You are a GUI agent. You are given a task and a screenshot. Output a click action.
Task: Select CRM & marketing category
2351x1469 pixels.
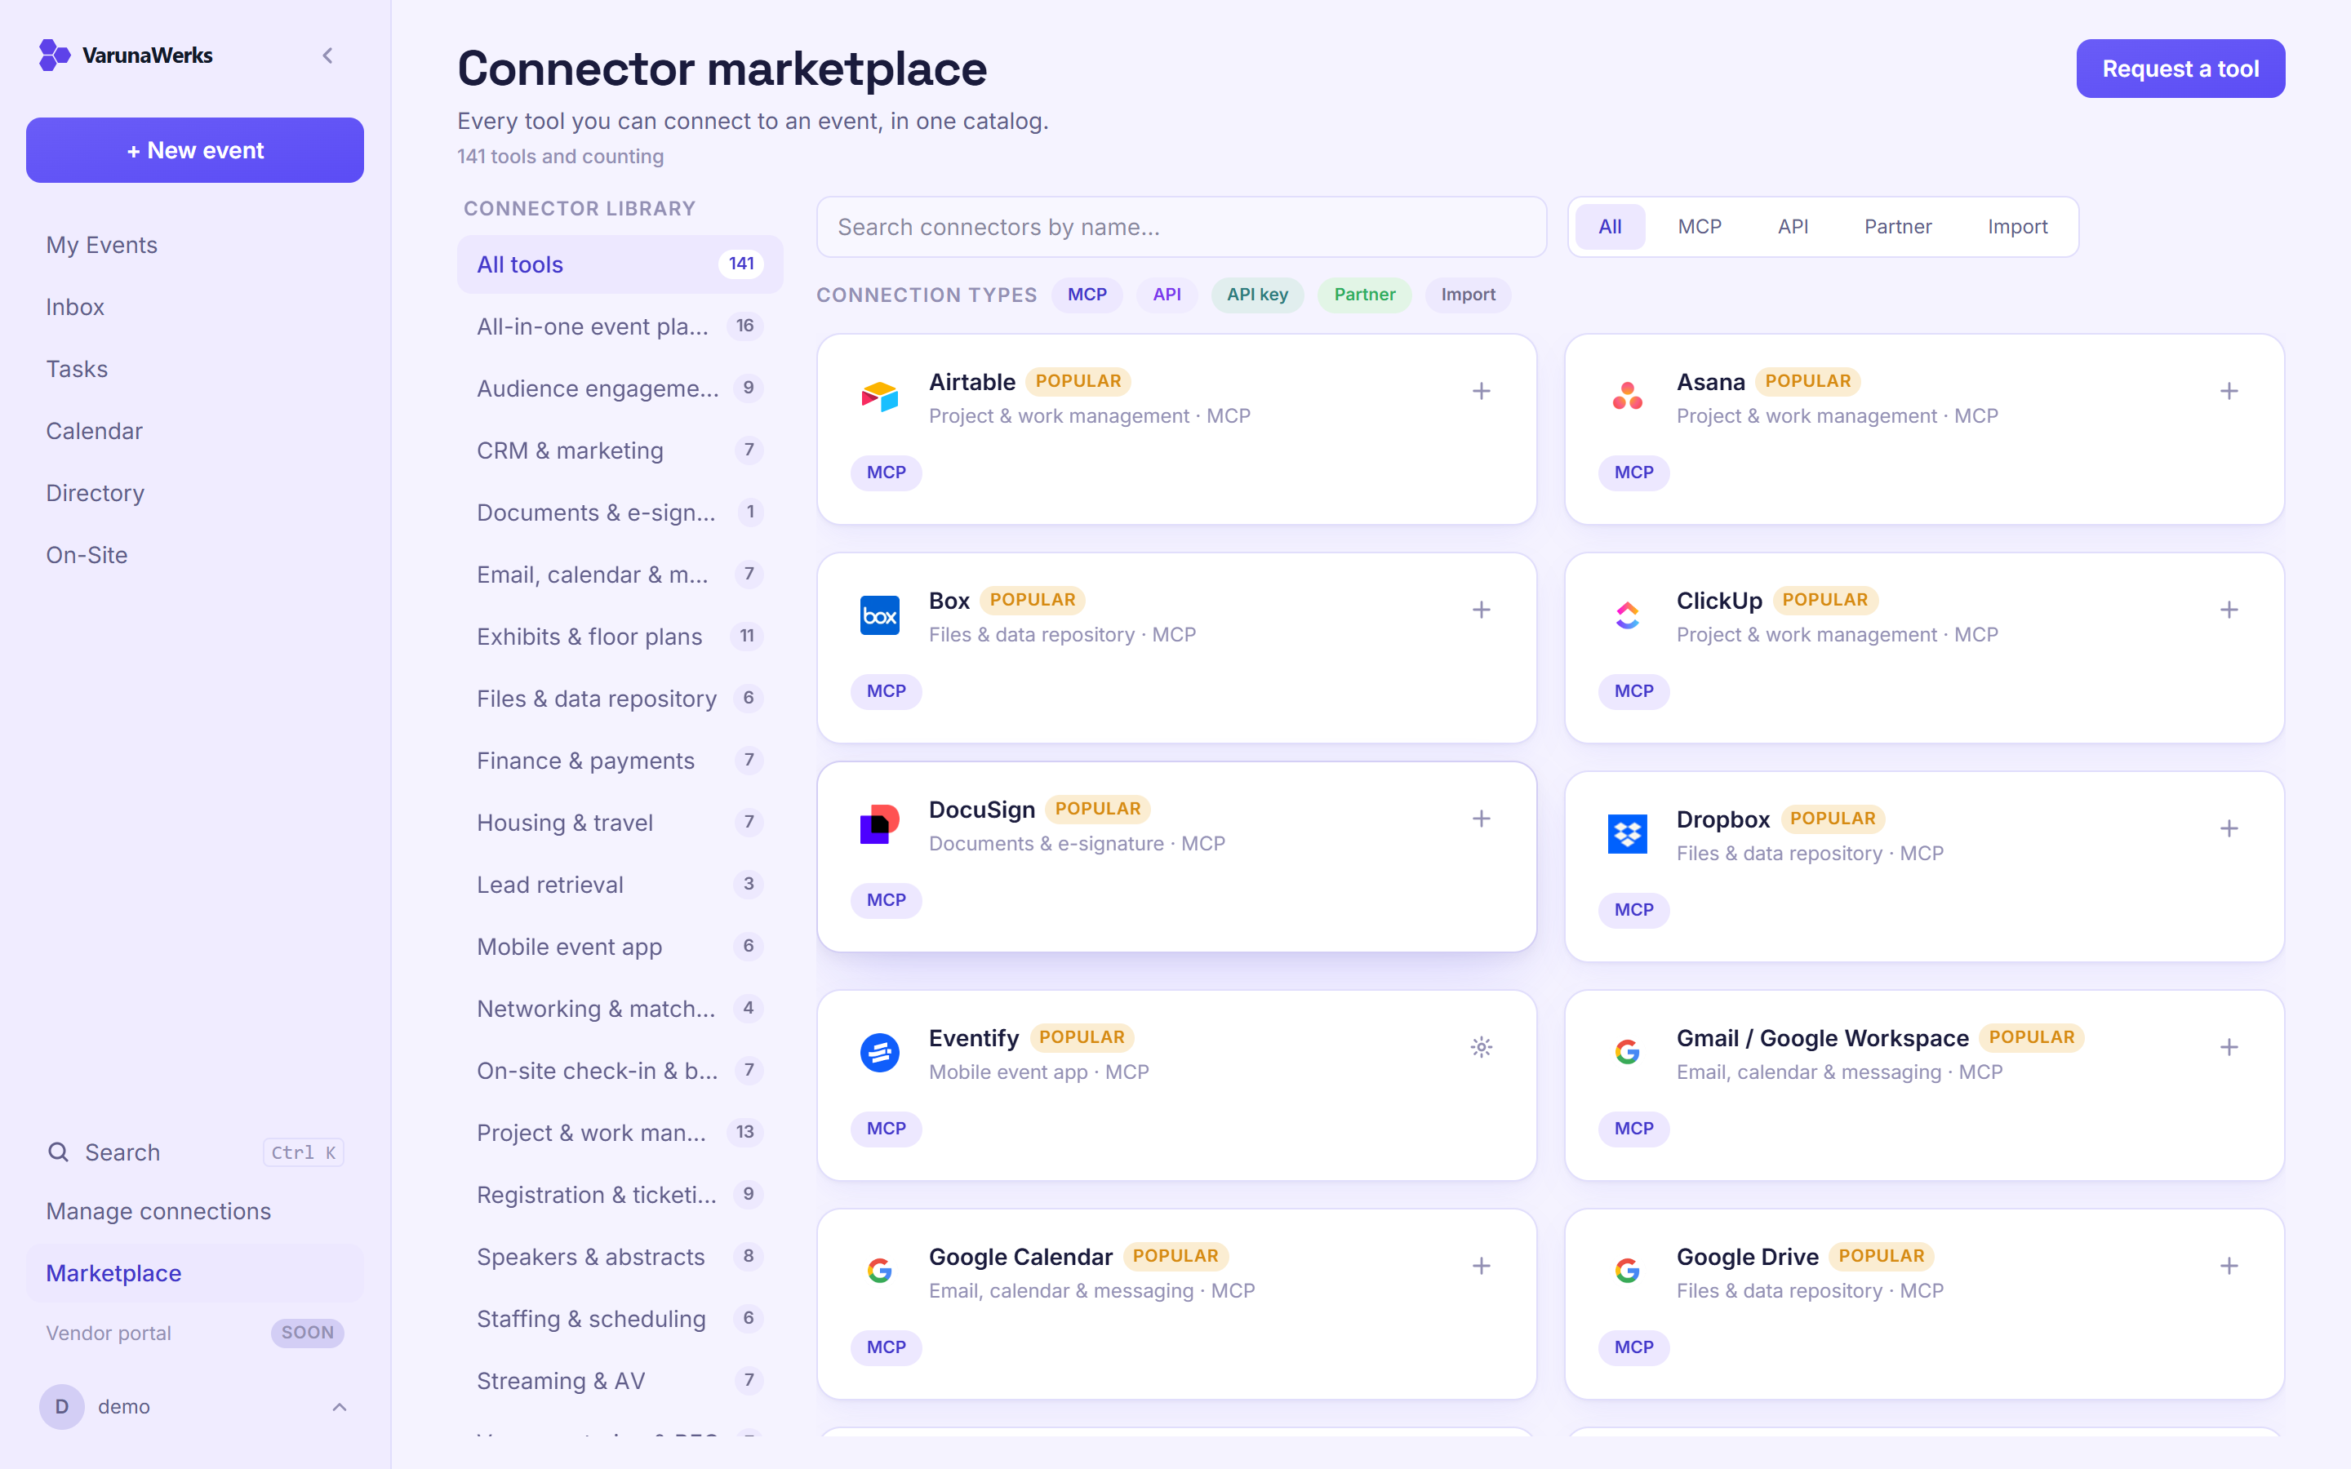620,450
